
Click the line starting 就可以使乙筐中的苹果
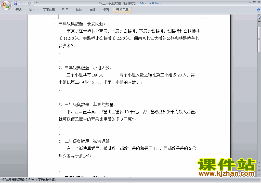pyautogui.click(x=96, y=119)
